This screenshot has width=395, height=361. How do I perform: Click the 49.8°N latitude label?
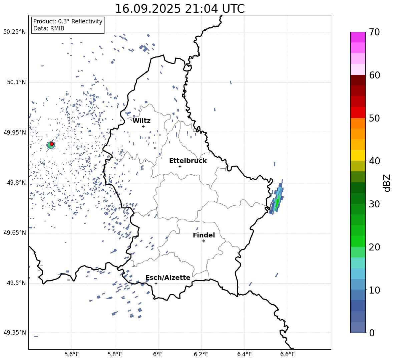(x=16, y=183)
